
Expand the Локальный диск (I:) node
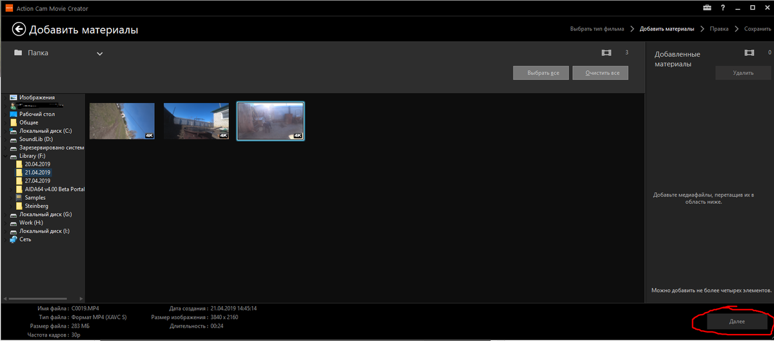6,231
